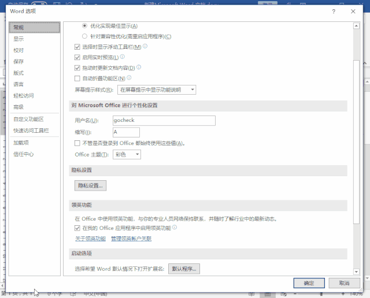This screenshot has width=370, height=298.
Task: Click zoom out minus in Word status bar
Action: (295, 294)
